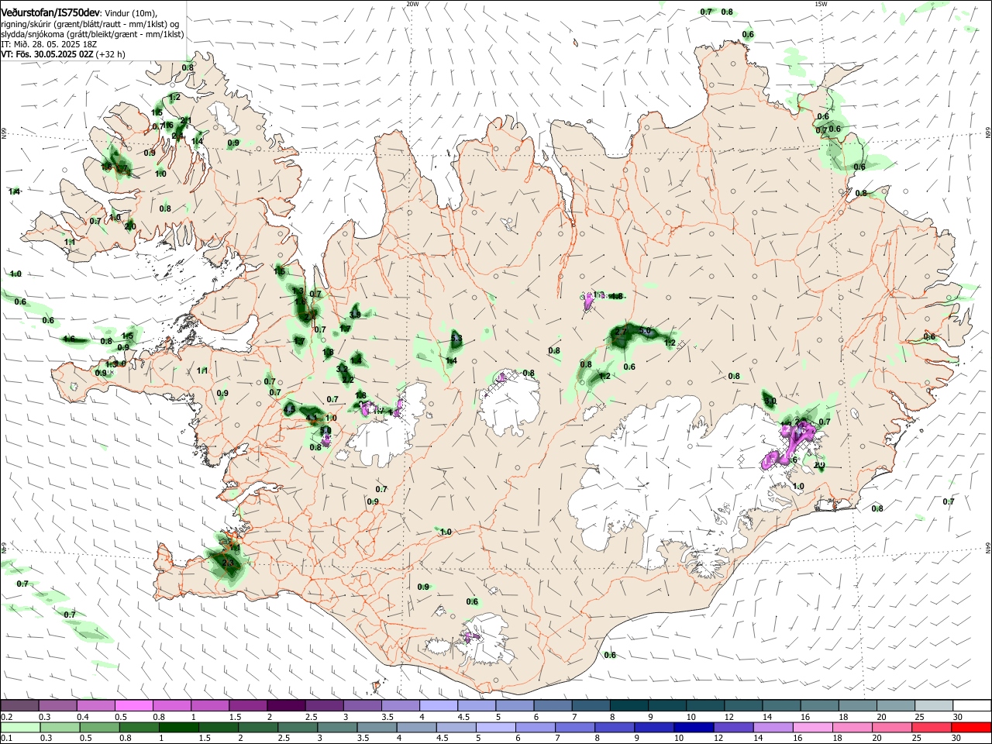
Task: Click the VT: Fös. 30.05.2025 02Z (+32 h) line
Action: [x=63, y=54]
